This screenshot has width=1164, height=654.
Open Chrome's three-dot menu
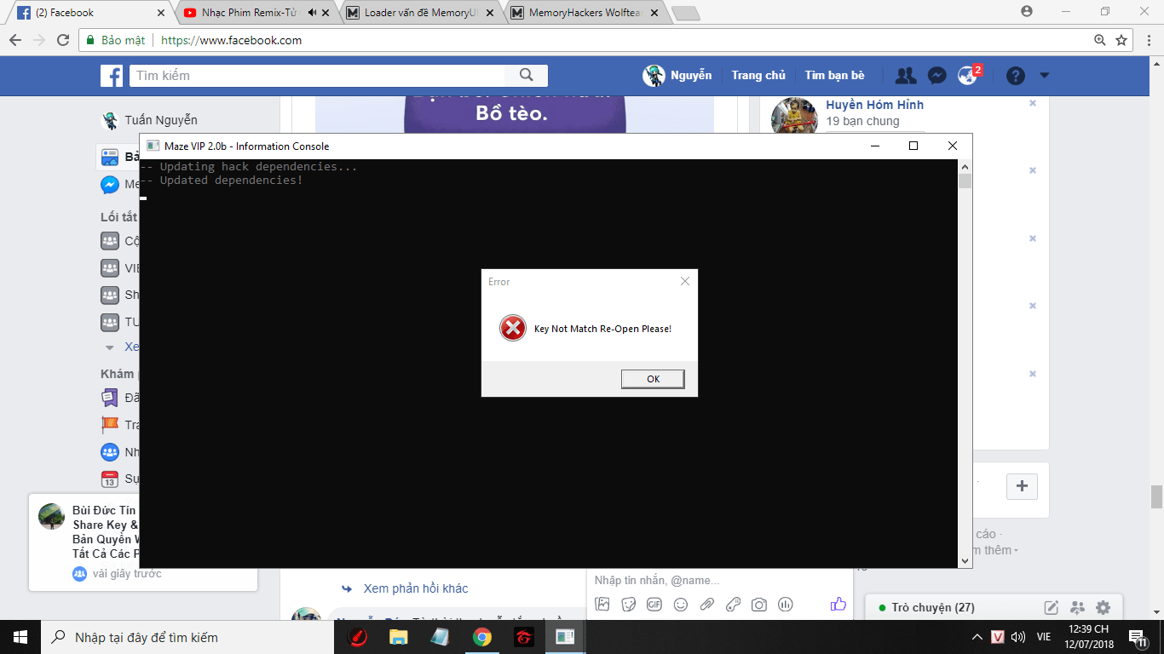1148,40
